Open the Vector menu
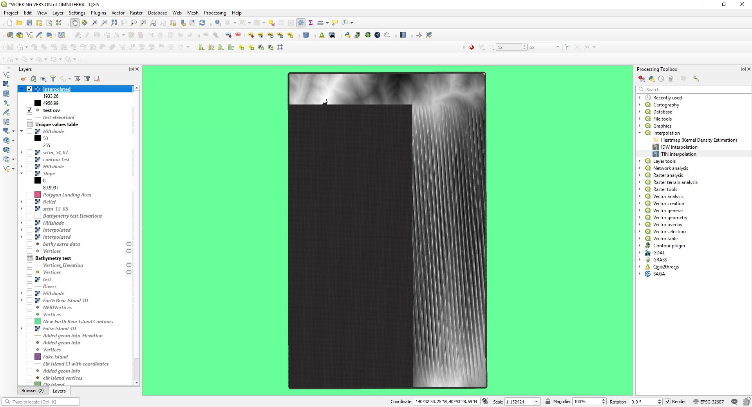The height and width of the screenshot is (407, 752). 118,13
